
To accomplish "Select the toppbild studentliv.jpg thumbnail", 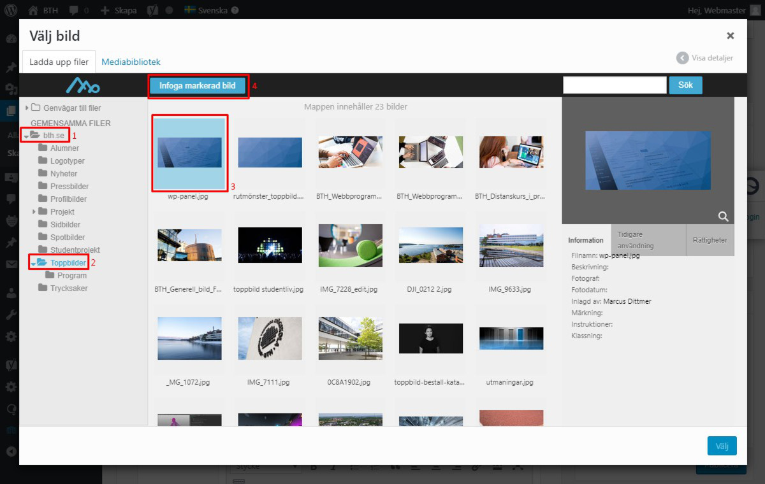I will [270, 245].
